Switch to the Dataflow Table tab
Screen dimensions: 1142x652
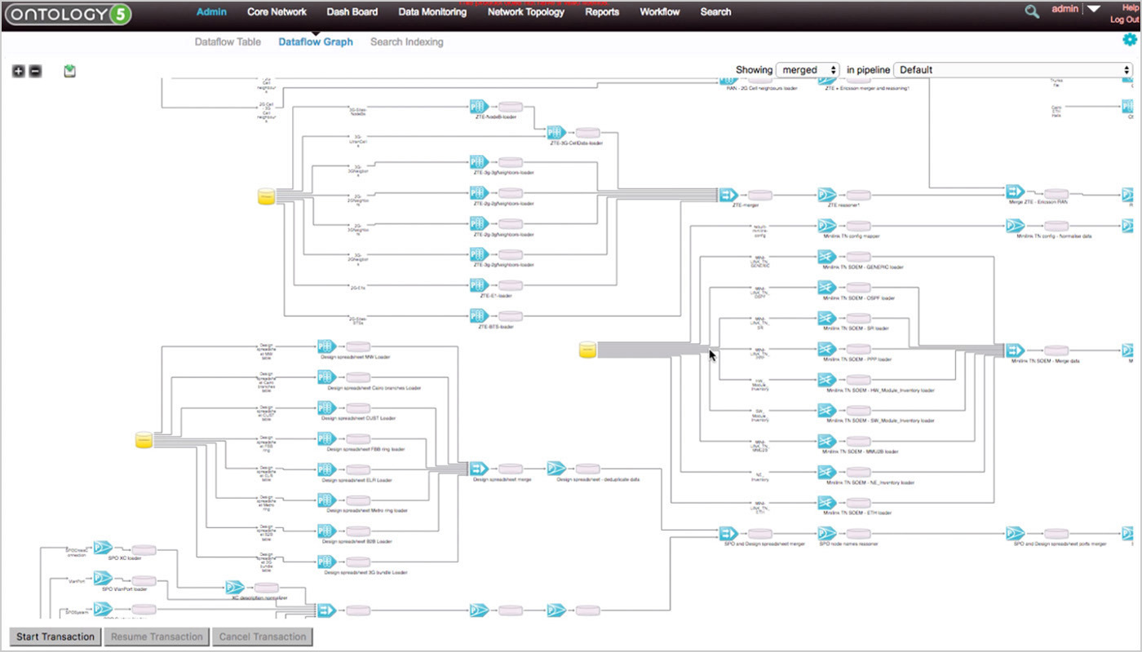228,42
